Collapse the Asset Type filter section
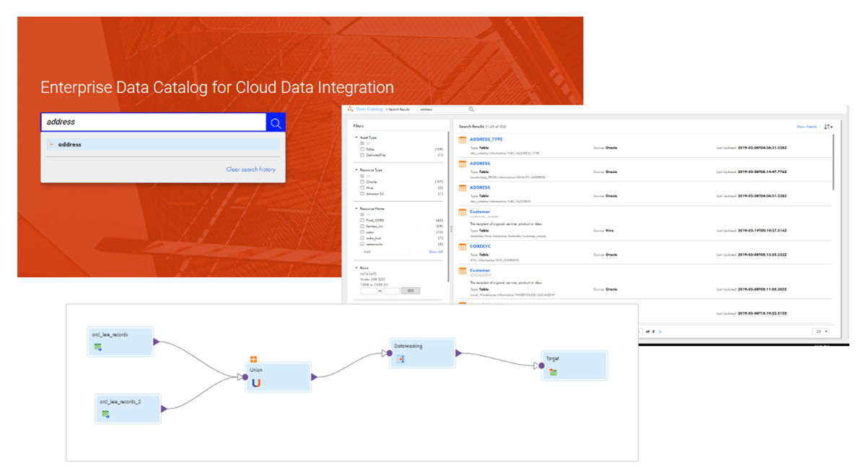 pyautogui.click(x=357, y=137)
